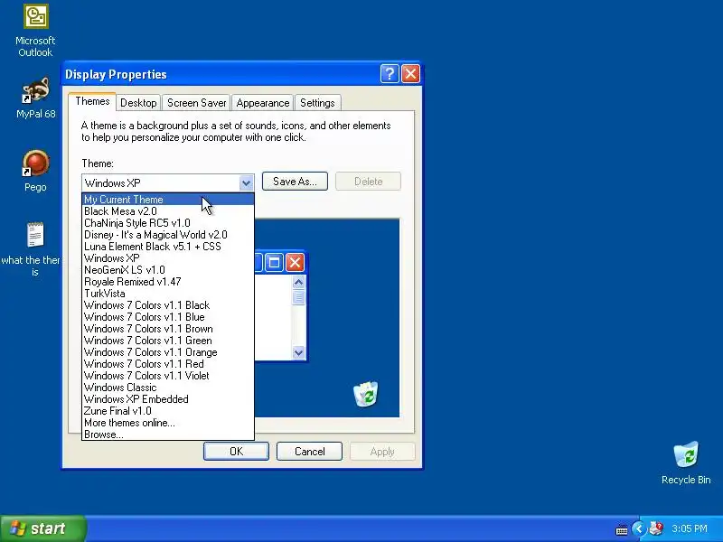Screen dimensions: 723x542
Task: Click the security alert shield tray icon
Action: click(656, 528)
